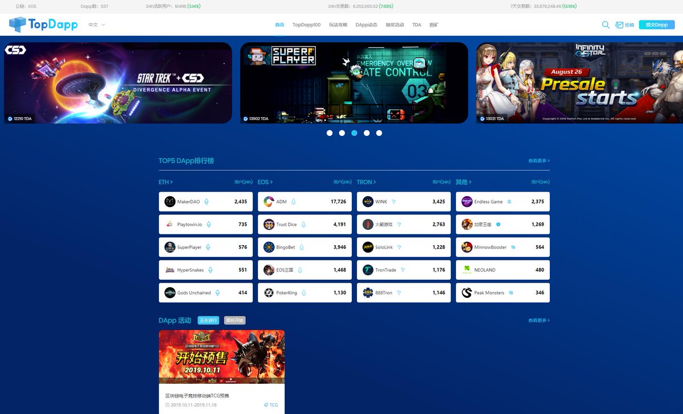Click the 13902 TDA badge on the Super Player banner
The height and width of the screenshot is (414, 683).
coord(256,119)
